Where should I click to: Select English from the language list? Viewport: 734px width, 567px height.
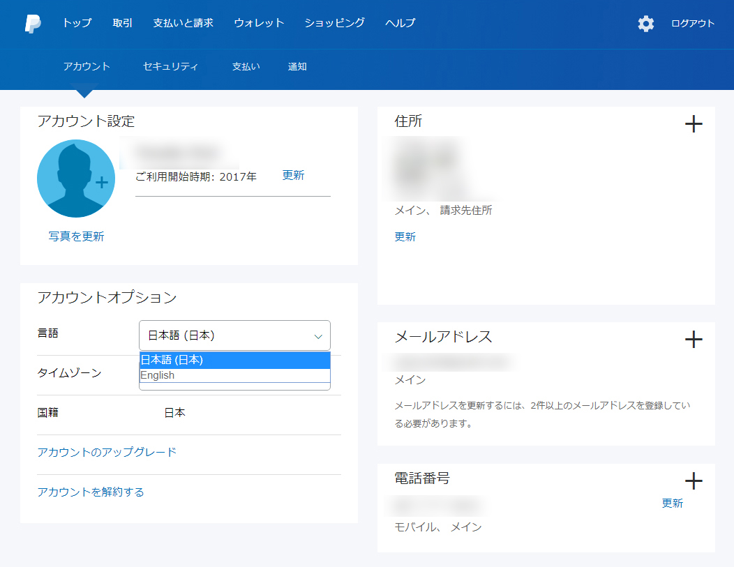[234, 375]
